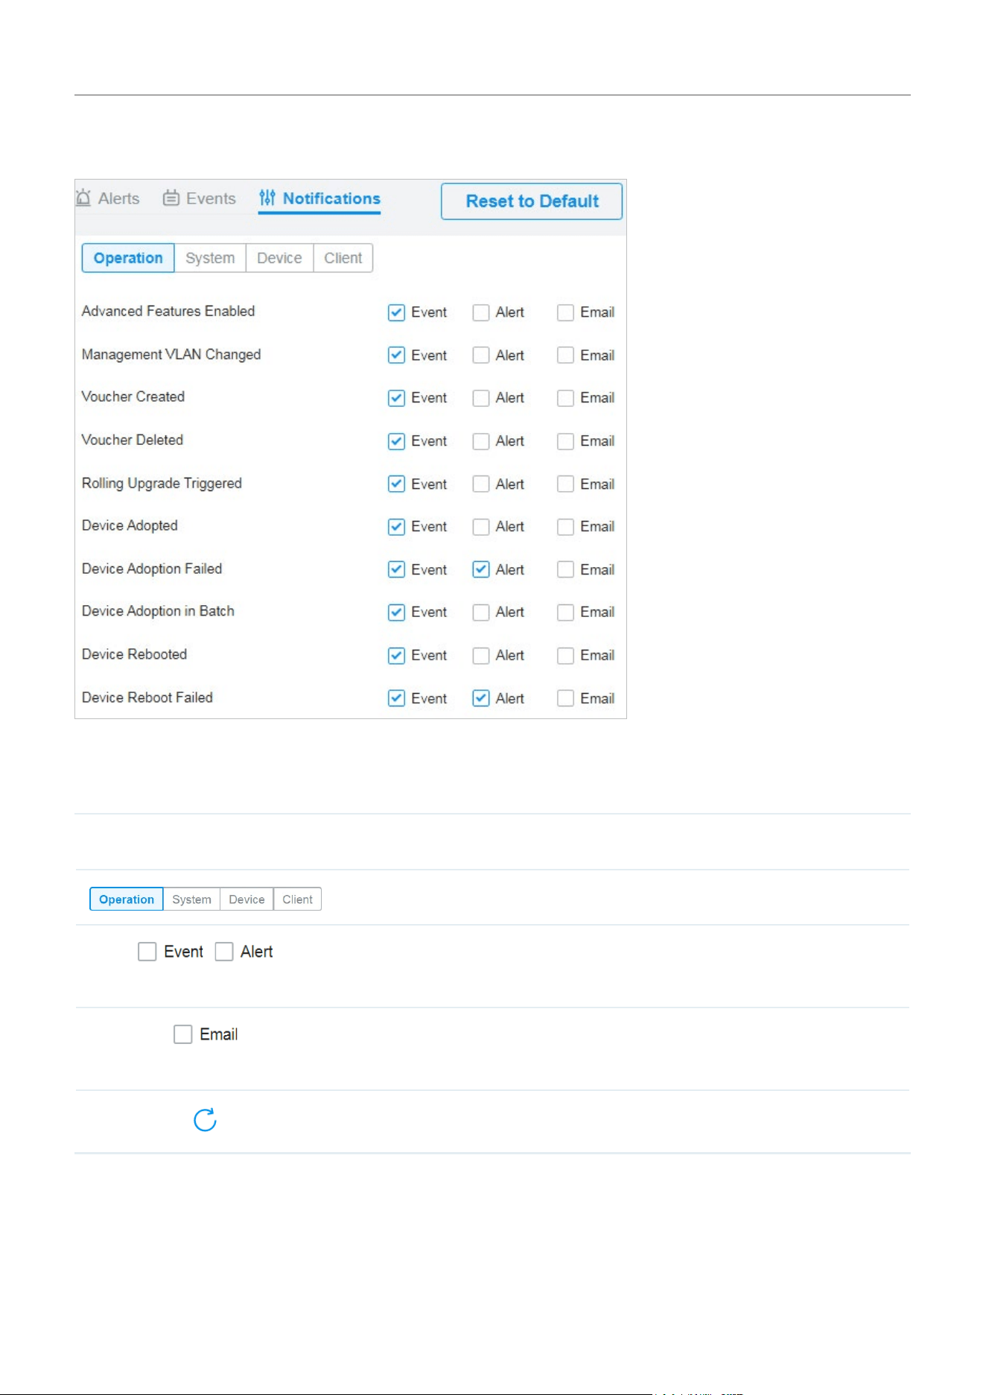The image size is (986, 1395).
Task: Select System tab in lower table
Action: (191, 899)
